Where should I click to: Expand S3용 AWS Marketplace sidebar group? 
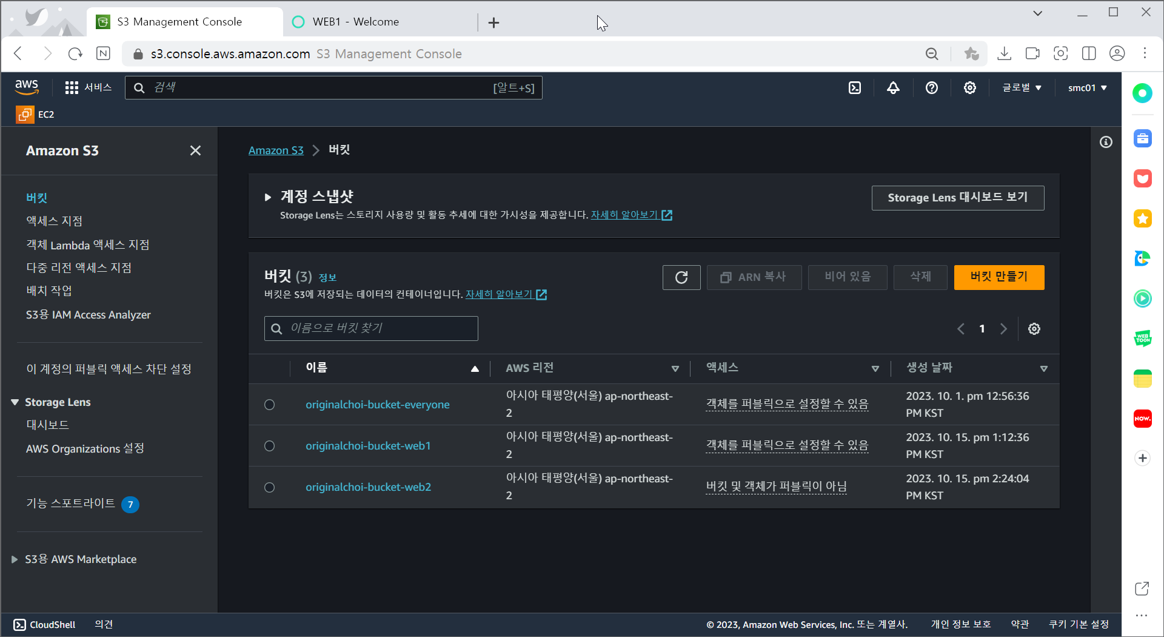click(x=15, y=559)
